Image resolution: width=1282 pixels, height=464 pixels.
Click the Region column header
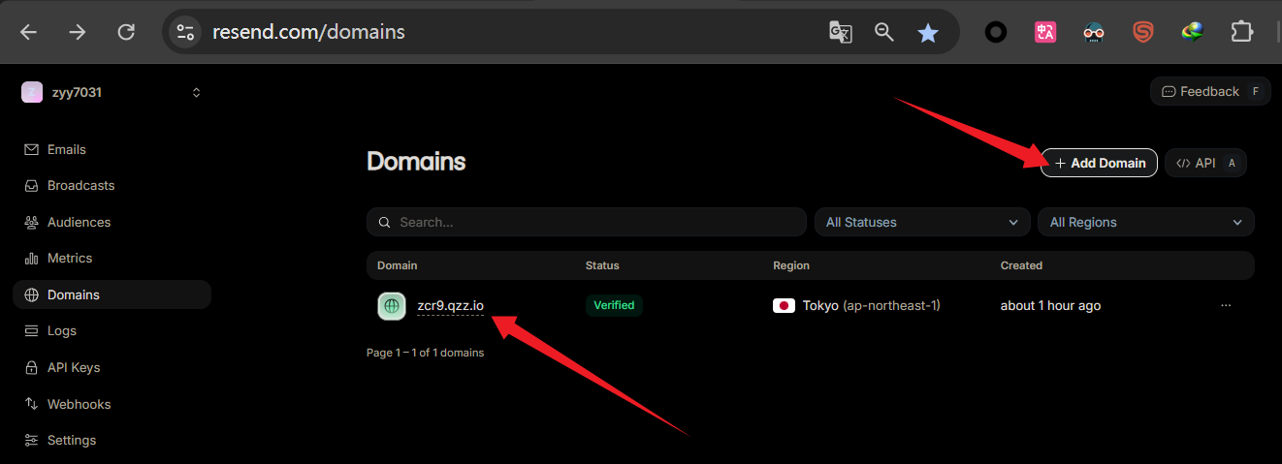[791, 265]
